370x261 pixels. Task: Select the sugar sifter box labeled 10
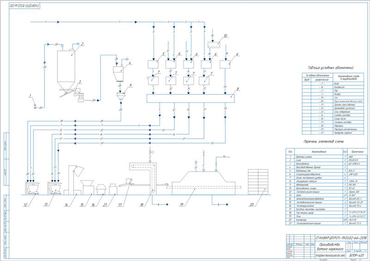pos(214,45)
